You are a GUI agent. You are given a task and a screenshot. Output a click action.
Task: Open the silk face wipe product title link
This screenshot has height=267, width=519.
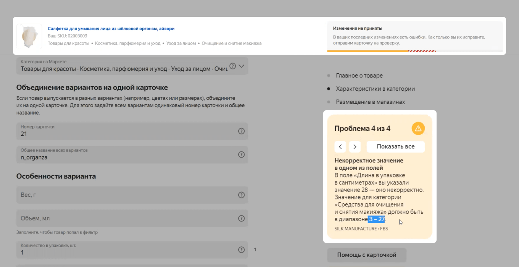tap(111, 29)
